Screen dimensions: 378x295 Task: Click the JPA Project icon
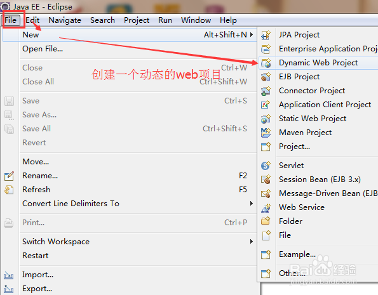pos(266,35)
